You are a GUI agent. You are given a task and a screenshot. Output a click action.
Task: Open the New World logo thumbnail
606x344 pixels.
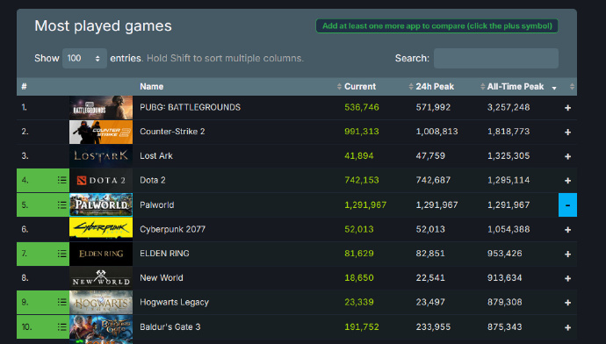101,277
